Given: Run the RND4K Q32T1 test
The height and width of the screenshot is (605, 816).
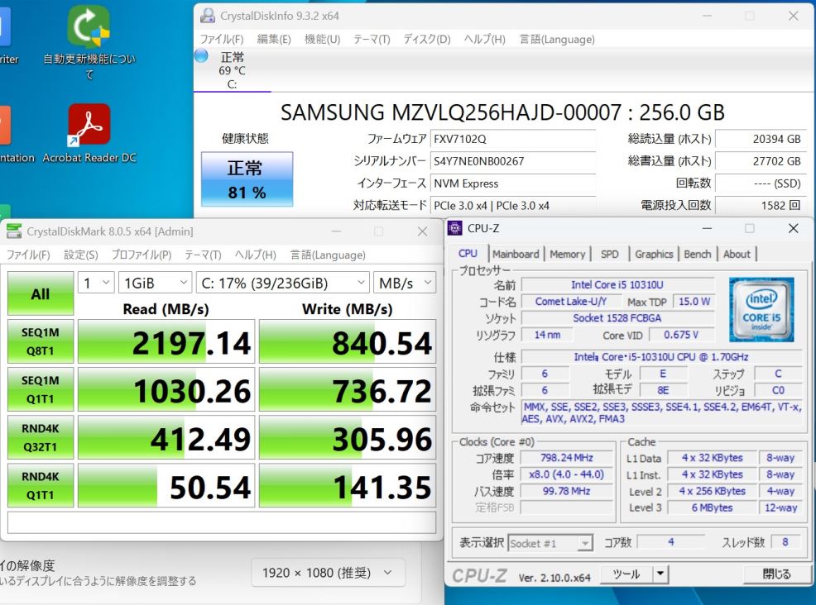Looking at the screenshot, I should [40, 438].
